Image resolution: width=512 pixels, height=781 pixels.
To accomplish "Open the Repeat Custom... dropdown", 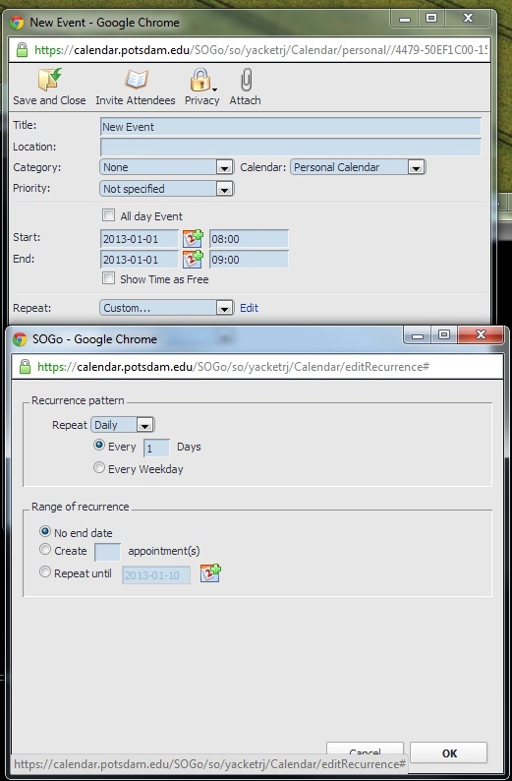I will click(x=166, y=308).
